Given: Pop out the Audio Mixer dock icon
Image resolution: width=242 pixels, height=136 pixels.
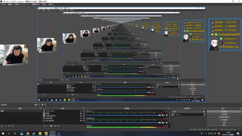Looking at the screenshot, I should 169,108.
